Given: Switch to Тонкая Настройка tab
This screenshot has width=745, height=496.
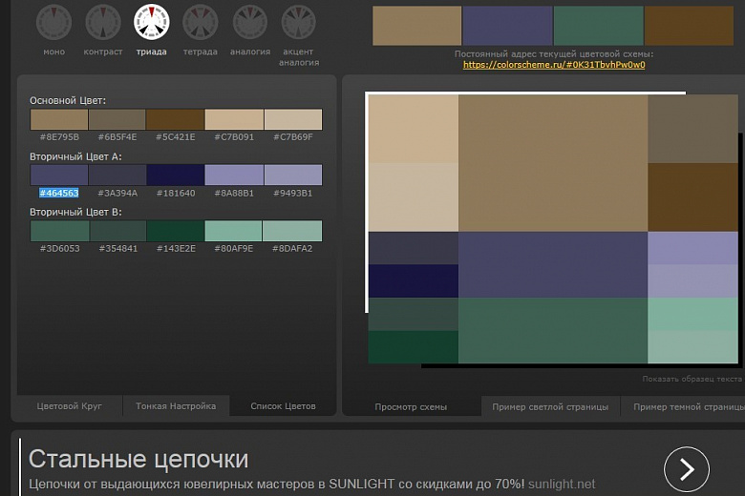Looking at the screenshot, I should [176, 406].
